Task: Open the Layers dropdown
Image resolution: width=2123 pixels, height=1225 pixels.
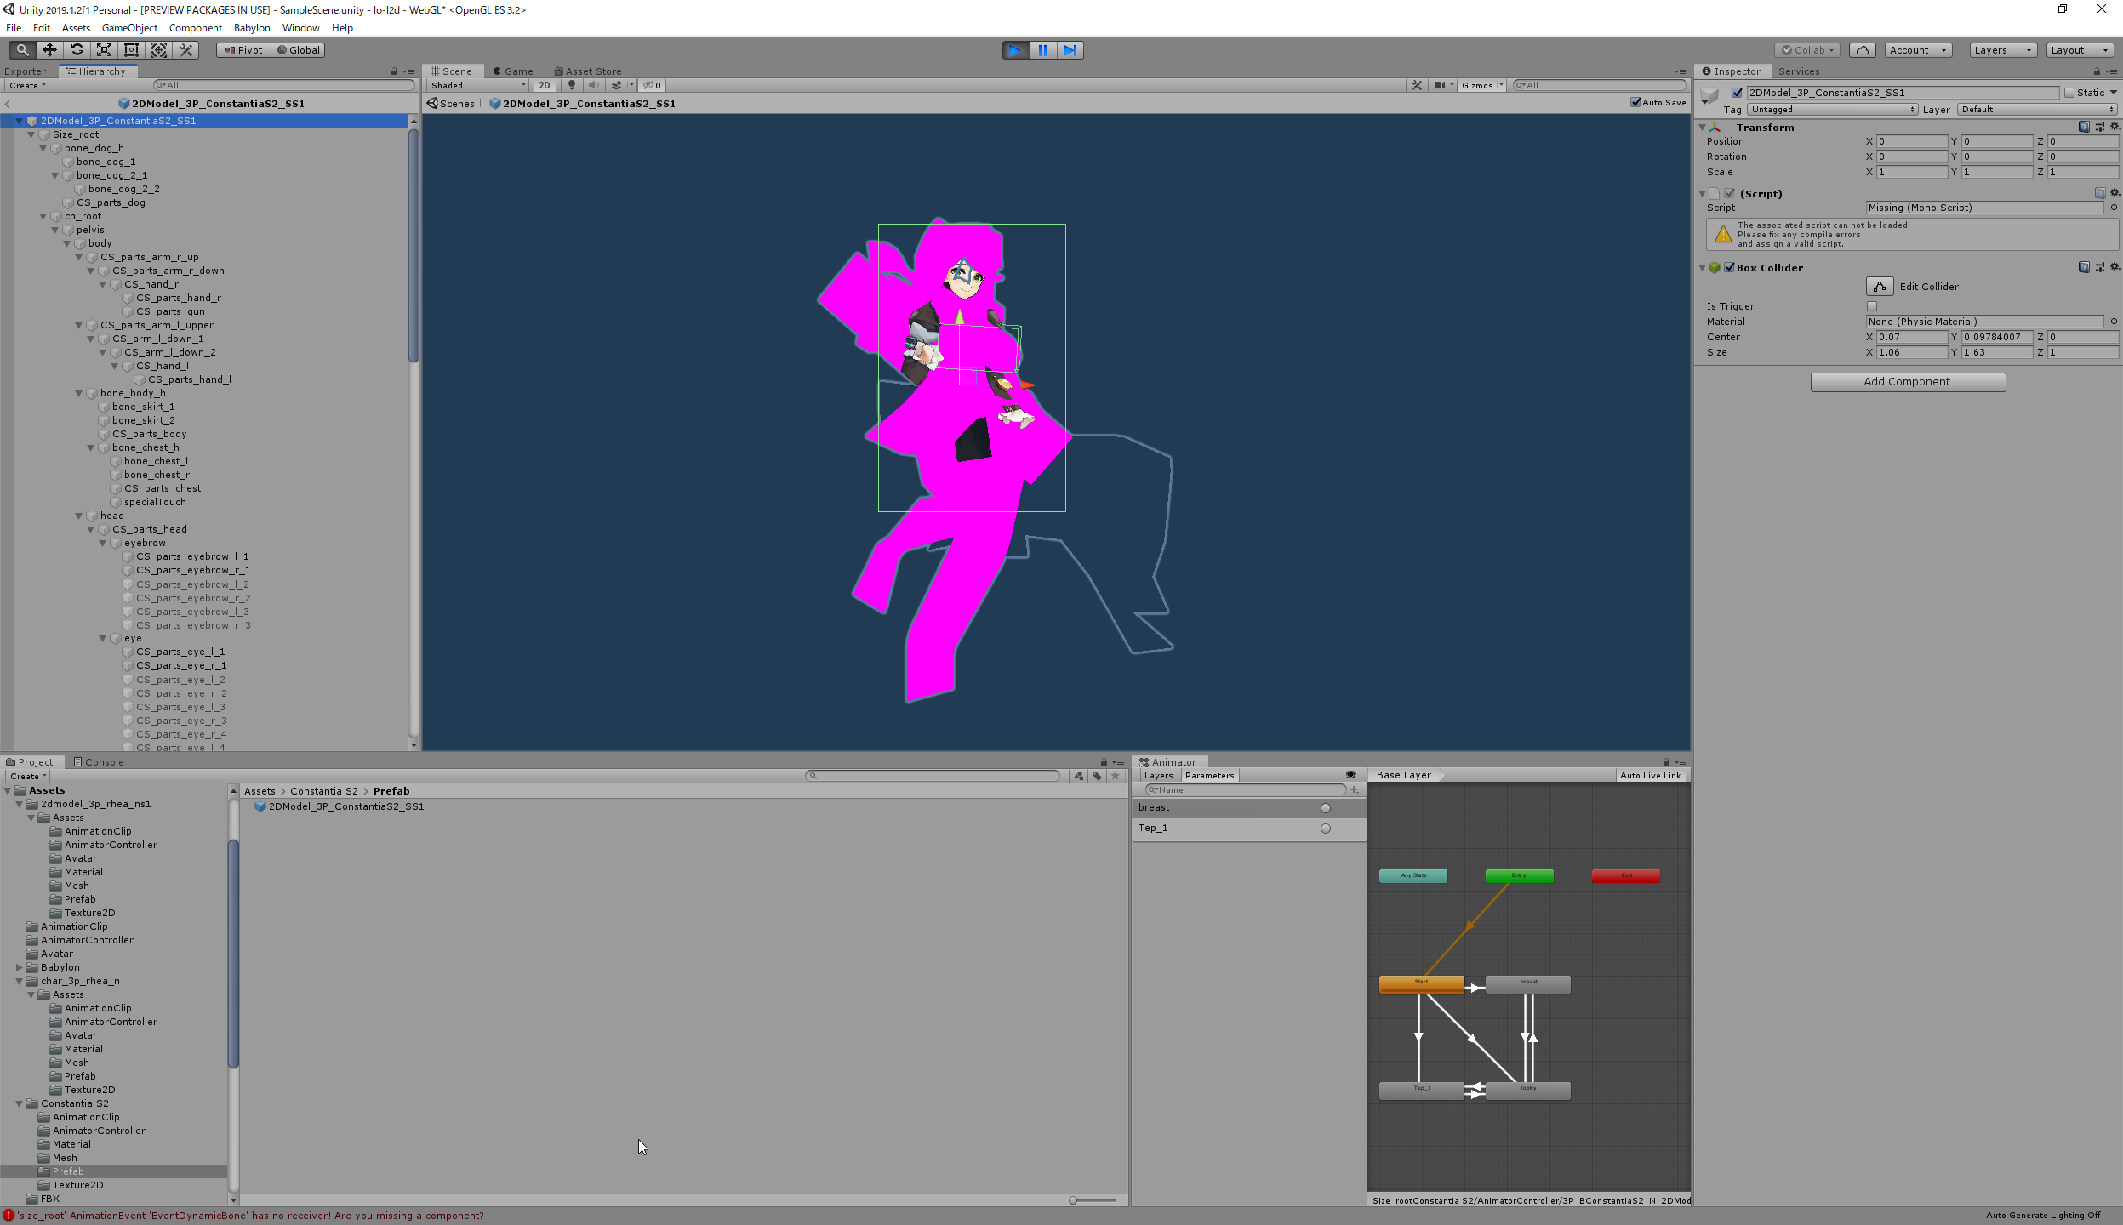Action: coord(2001,50)
